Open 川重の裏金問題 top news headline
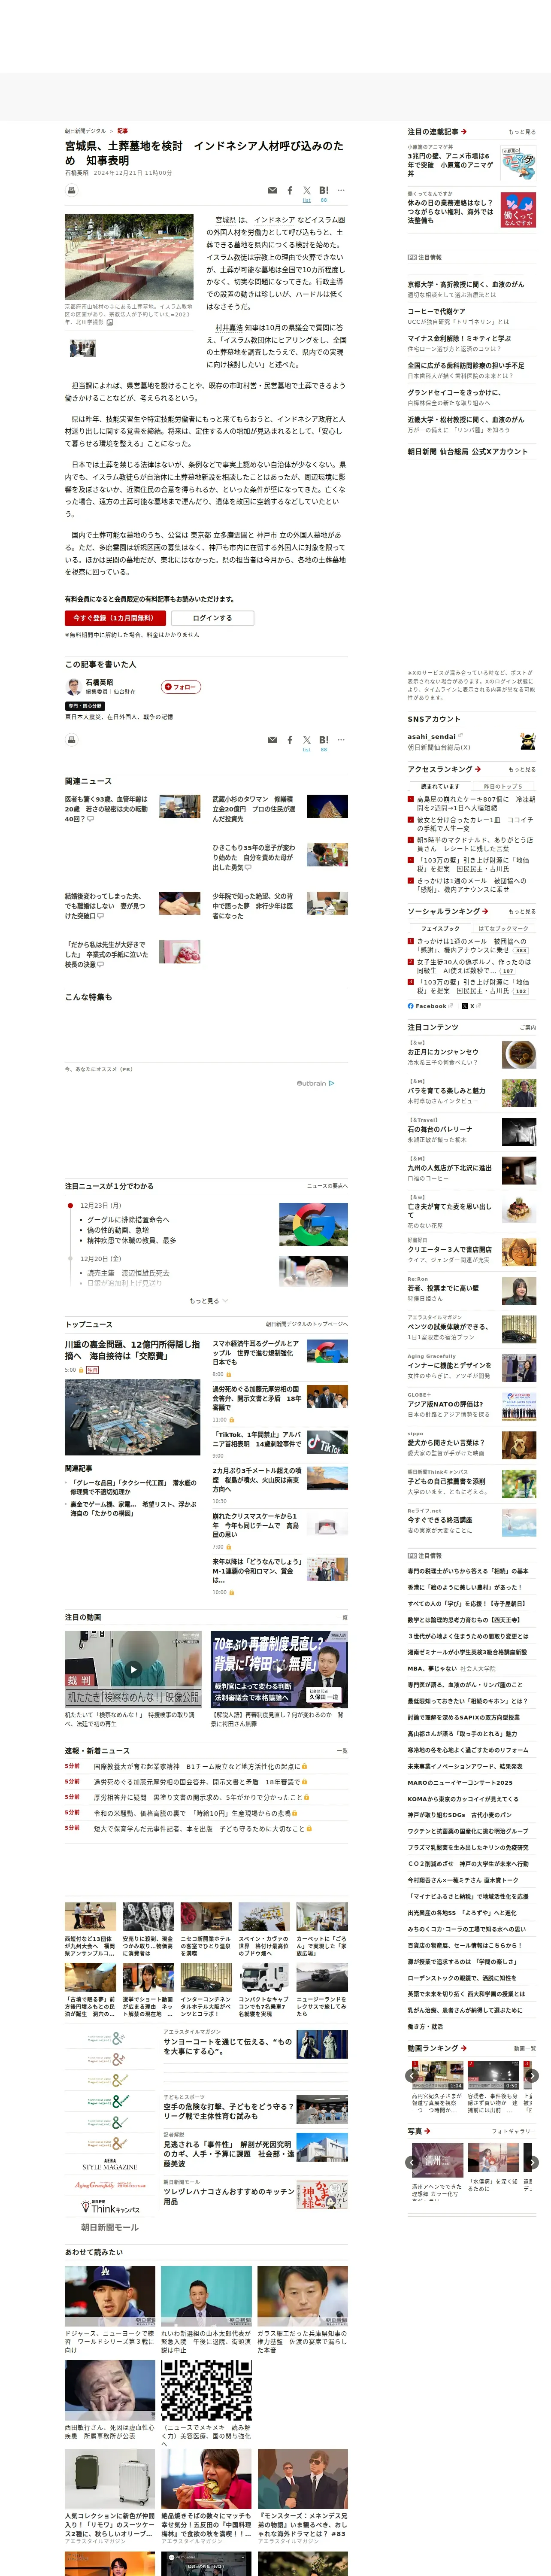Viewport: 551px width, 2576px height. [x=132, y=1350]
